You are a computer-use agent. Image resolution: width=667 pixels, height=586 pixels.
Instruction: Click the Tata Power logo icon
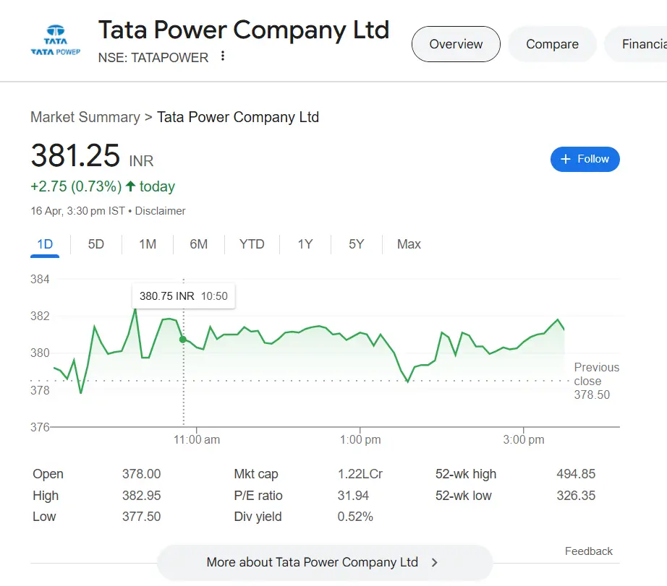click(55, 41)
